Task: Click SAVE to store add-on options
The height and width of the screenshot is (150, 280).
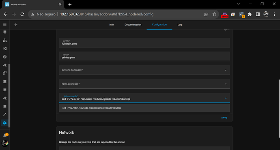Action: point(224,118)
